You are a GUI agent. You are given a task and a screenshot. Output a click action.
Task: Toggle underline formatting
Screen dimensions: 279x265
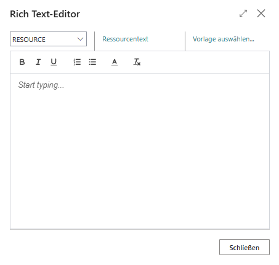54,62
